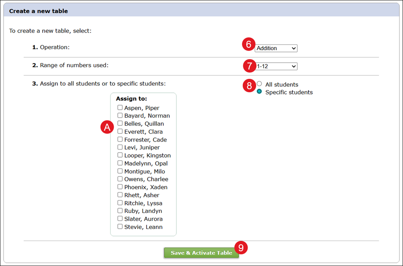This screenshot has width=403, height=266.
Task: Check the Madelynn, Opal box
Action: (x=120, y=163)
